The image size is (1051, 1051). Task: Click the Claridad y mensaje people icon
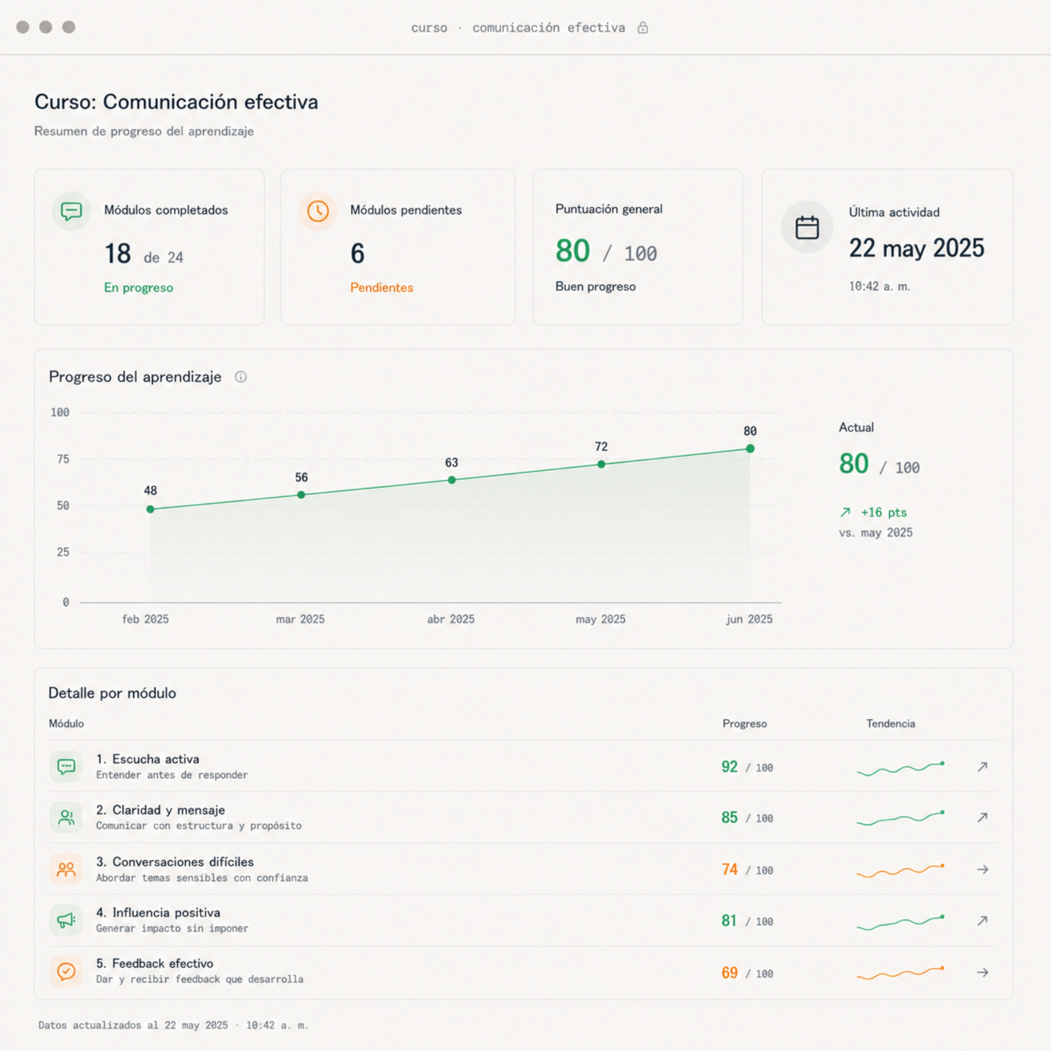(x=66, y=817)
